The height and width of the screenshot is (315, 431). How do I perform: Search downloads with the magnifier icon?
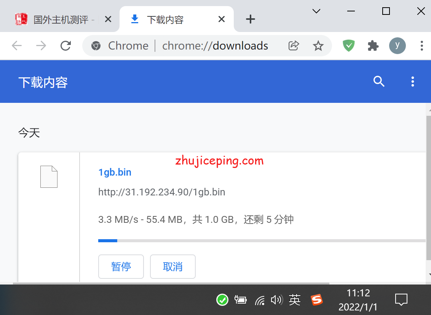pos(379,82)
